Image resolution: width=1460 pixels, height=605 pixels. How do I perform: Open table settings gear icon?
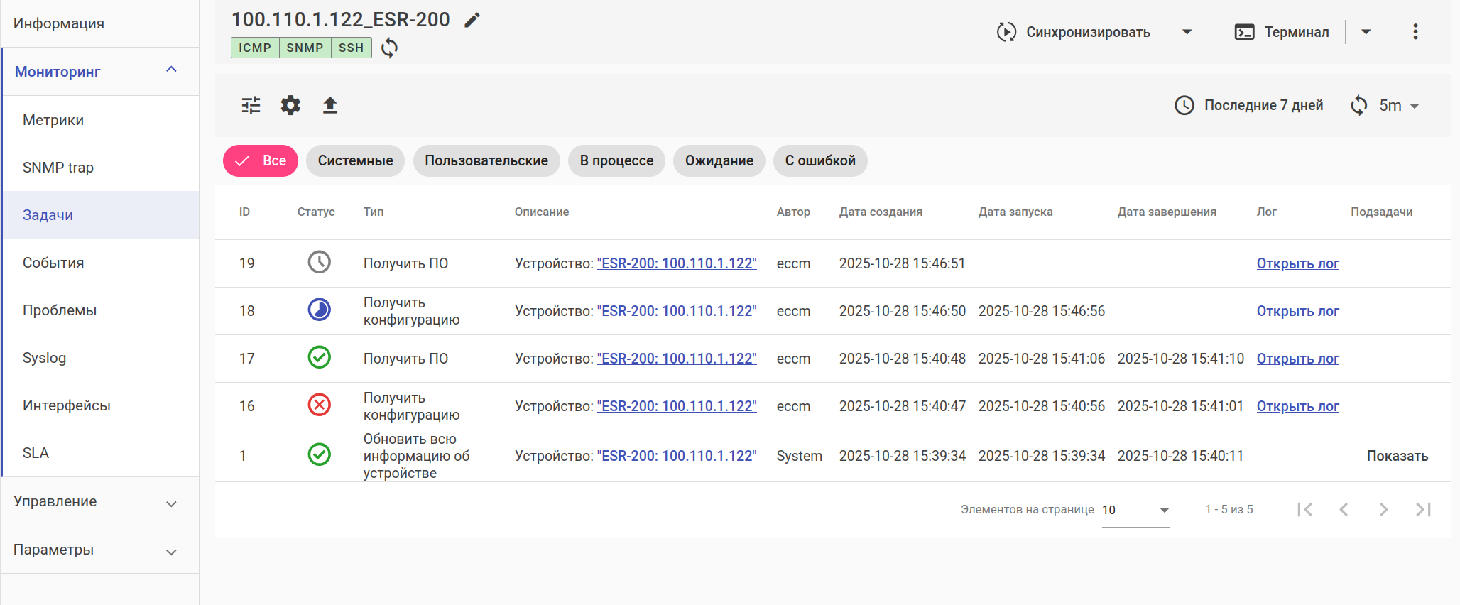coord(290,106)
